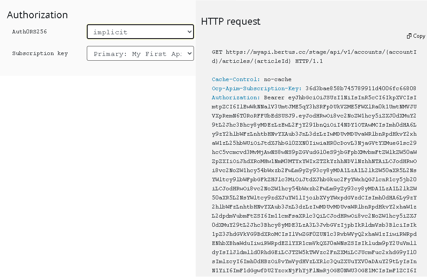
Task: Click the no-cache header value
Action: click(x=277, y=79)
